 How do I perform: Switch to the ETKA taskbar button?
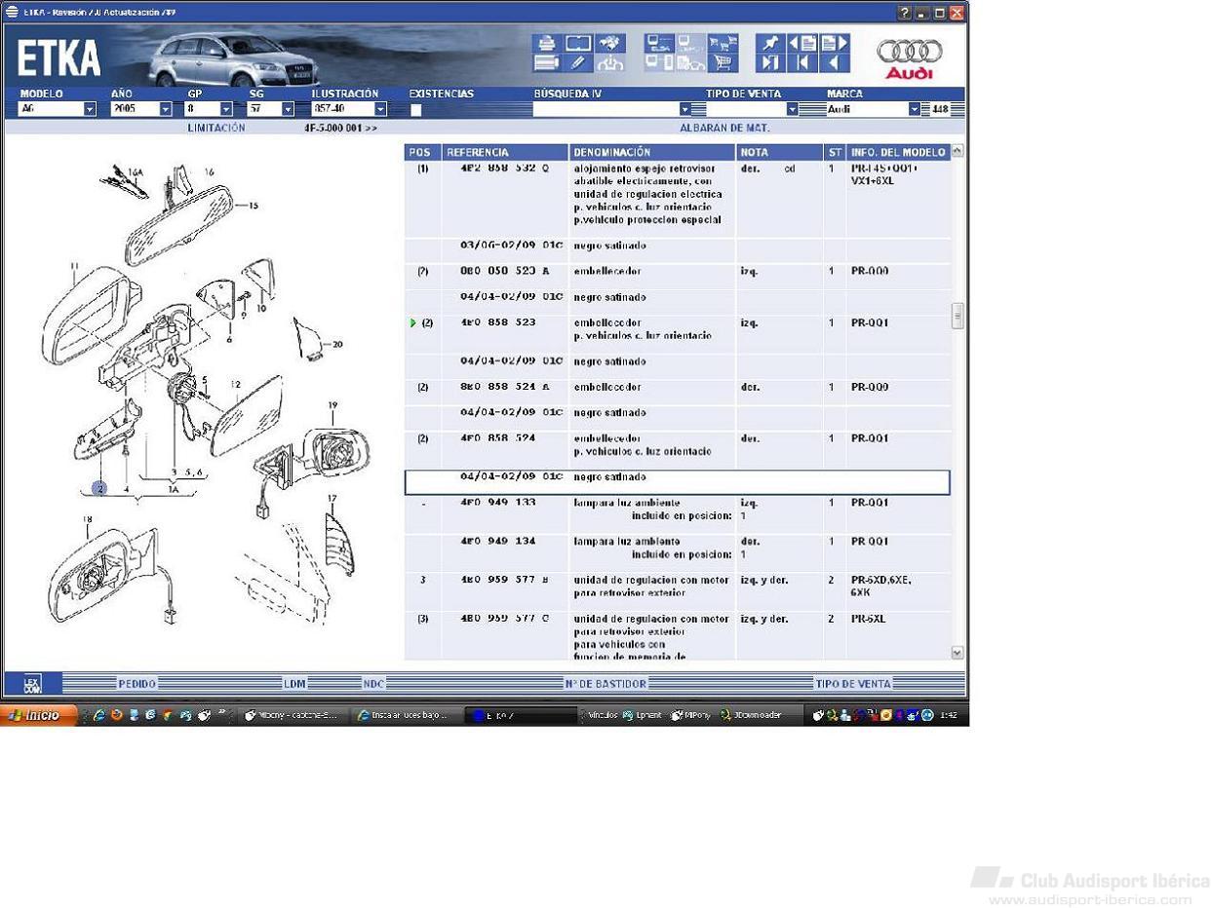point(521,715)
